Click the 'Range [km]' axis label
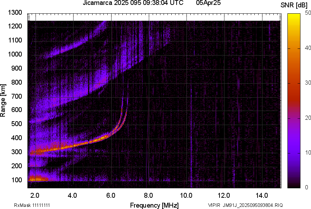The height and width of the screenshot is (209, 311). 3,100
